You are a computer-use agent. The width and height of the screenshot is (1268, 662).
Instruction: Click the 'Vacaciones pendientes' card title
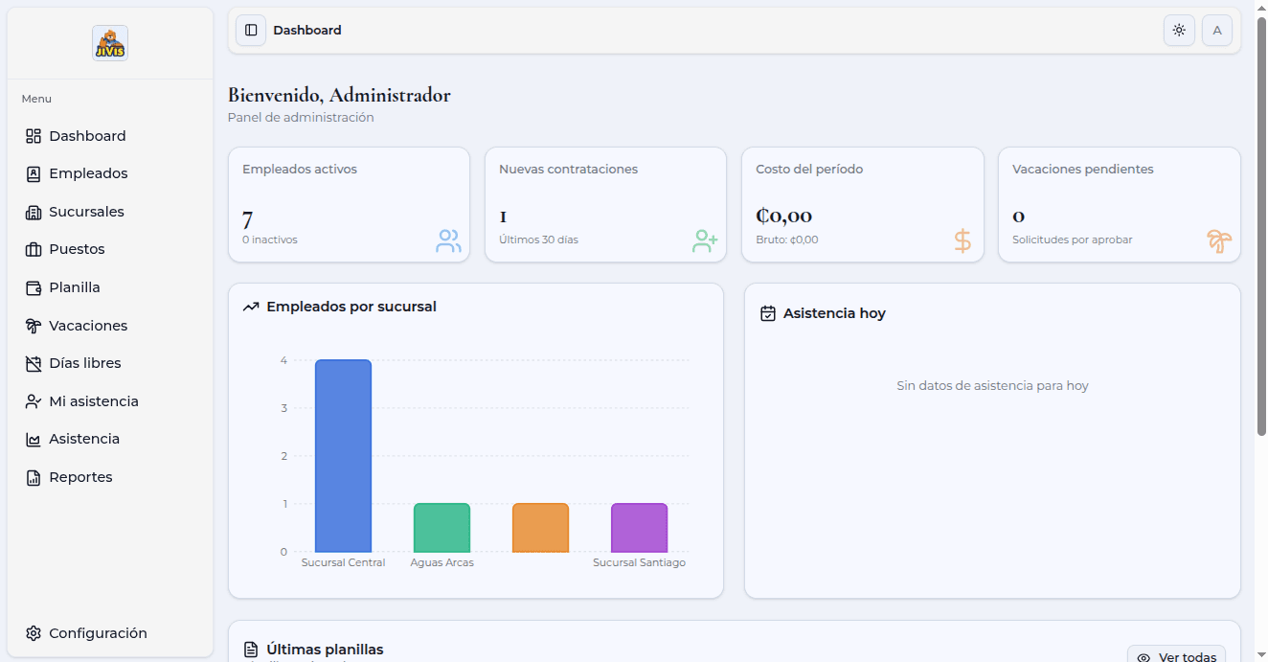pyautogui.click(x=1083, y=170)
